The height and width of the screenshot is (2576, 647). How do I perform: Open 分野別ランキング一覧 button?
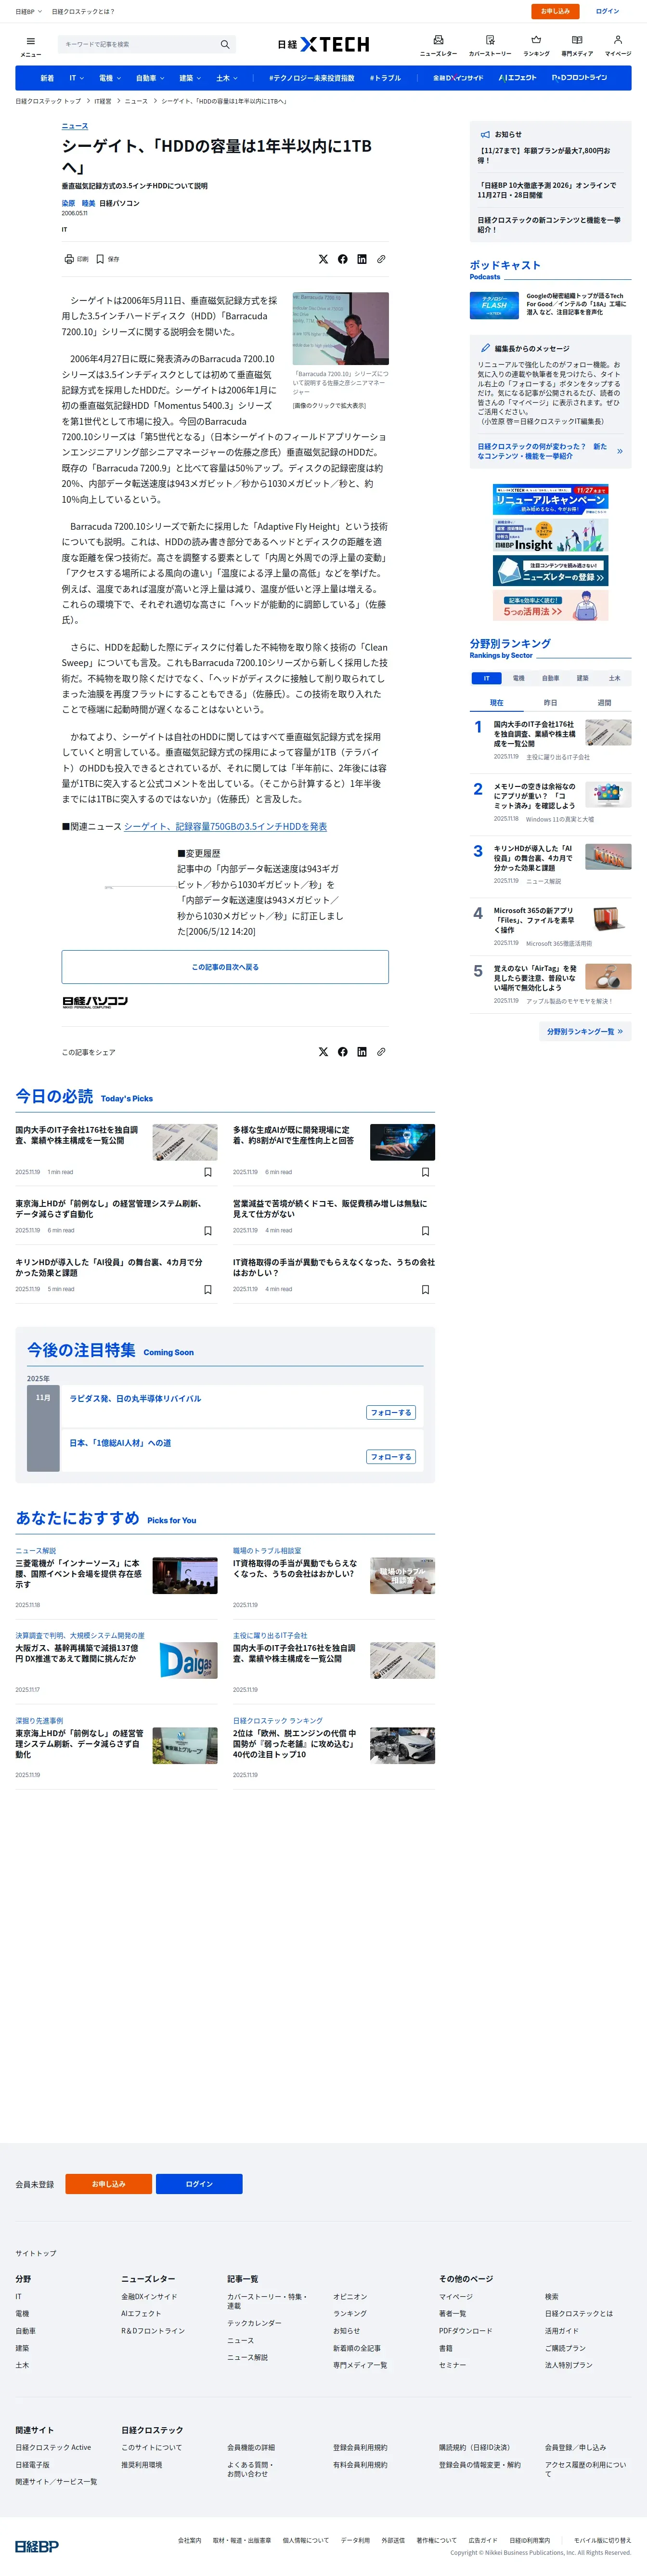coord(585,1031)
